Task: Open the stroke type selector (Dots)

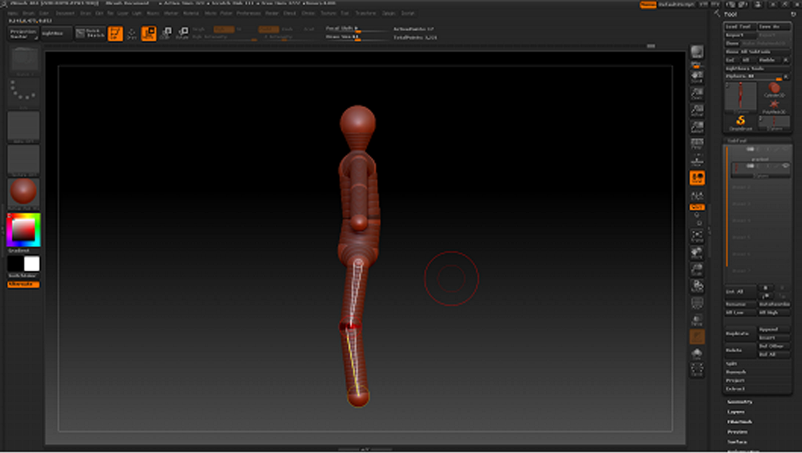Action: tap(23, 93)
